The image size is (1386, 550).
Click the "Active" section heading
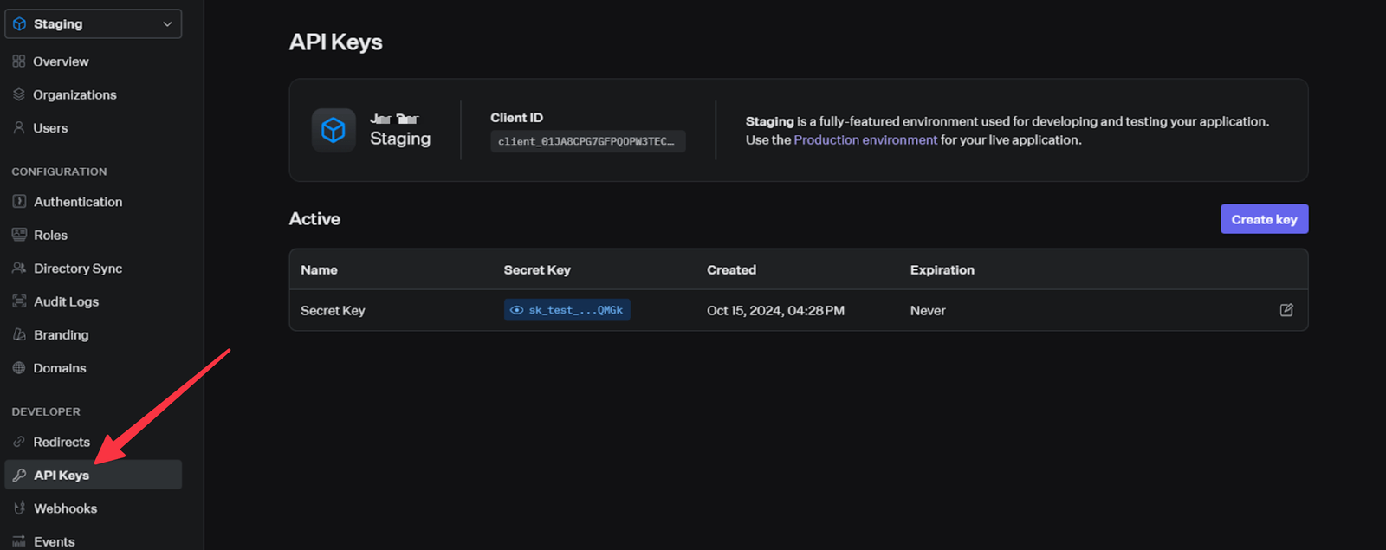coord(314,219)
